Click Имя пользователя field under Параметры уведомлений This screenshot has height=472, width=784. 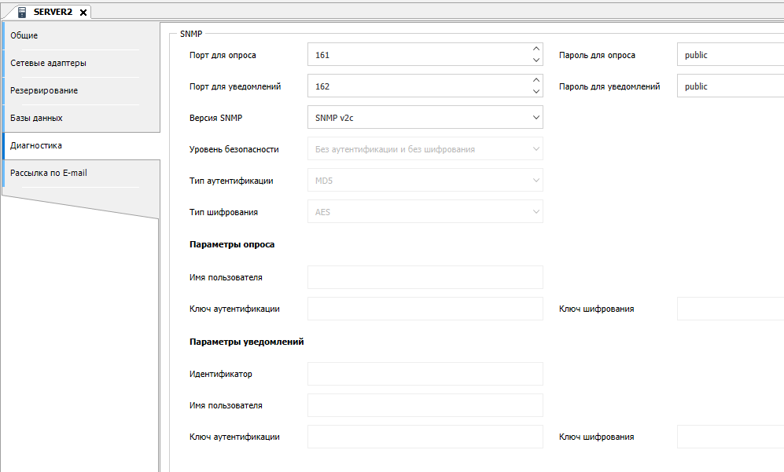coord(425,405)
